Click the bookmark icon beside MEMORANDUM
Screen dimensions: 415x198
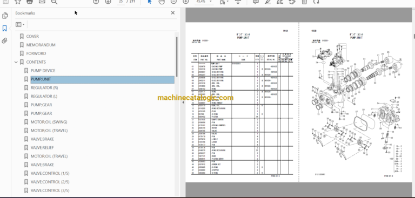point(22,45)
